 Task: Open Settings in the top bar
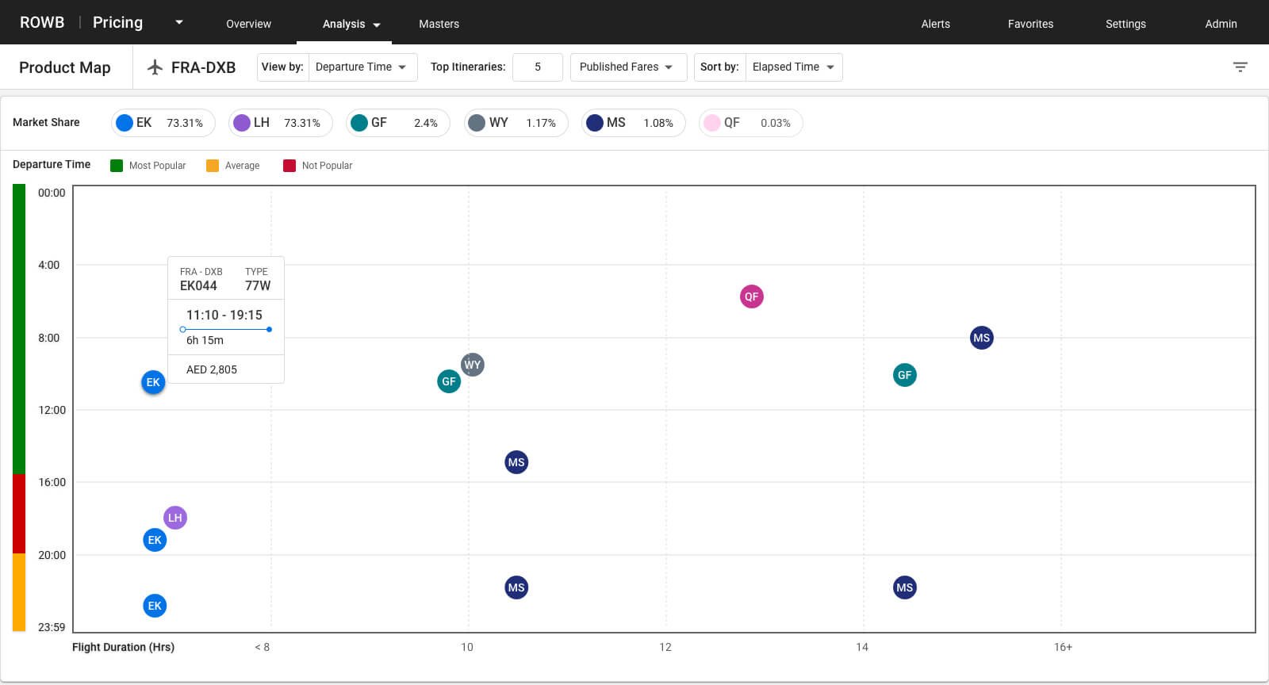[1125, 24]
